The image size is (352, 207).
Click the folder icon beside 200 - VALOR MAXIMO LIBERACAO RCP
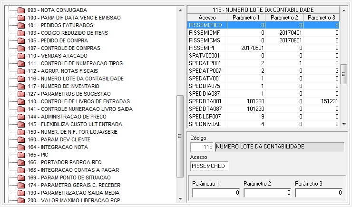[21, 200]
